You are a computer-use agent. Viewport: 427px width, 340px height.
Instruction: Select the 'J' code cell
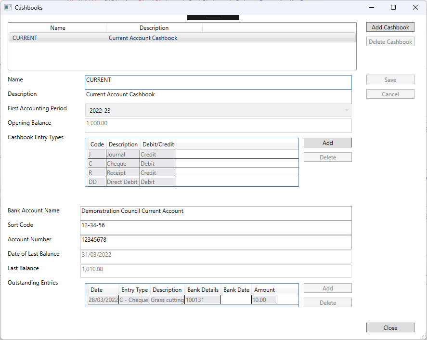[97, 155]
